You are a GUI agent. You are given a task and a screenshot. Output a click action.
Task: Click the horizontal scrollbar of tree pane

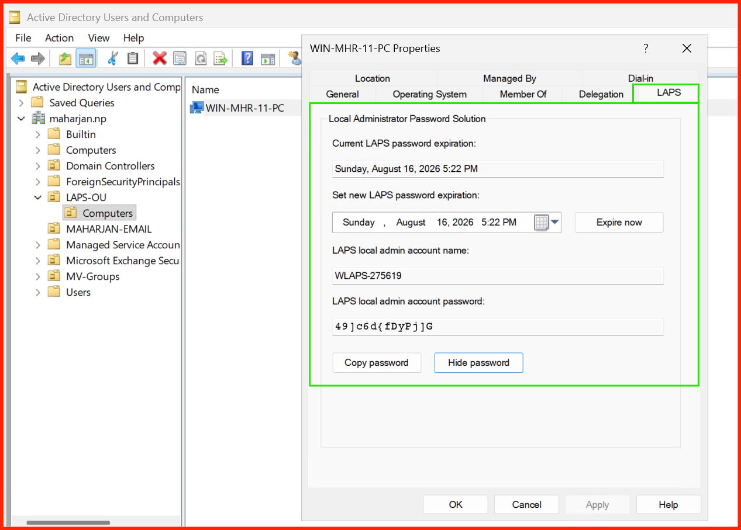pyautogui.click(x=68, y=522)
